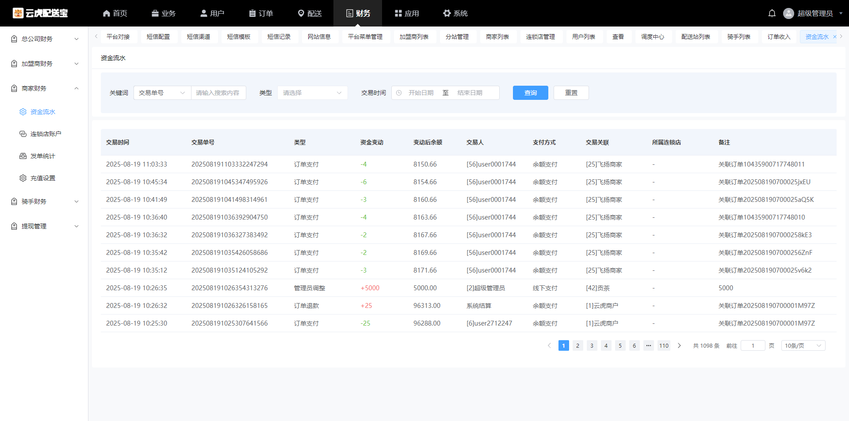849x421 pixels.
Task: Switch to the 订单收入 tab
Action: (779, 37)
